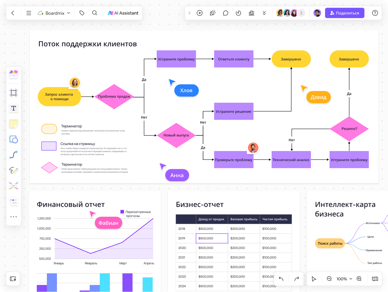
Task: Select the connector line tool
Action: 14,155
